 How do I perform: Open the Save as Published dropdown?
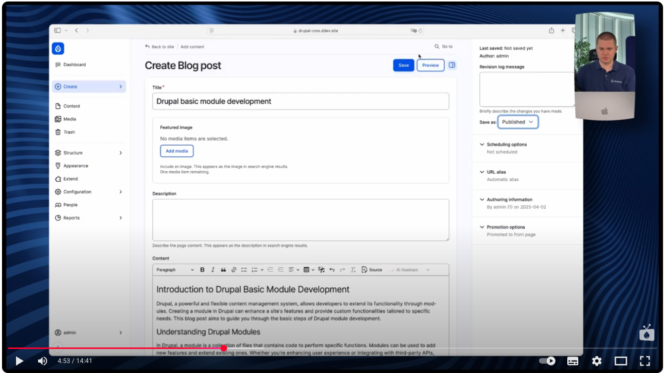click(x=518, y=122)
